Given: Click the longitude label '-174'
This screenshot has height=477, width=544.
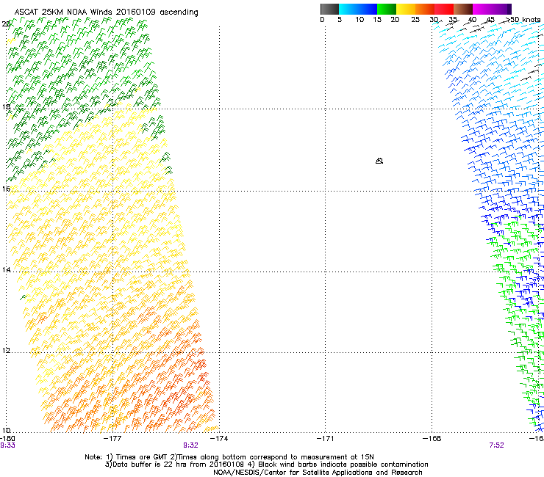Looking at the screenshot, I should point(219,439).
